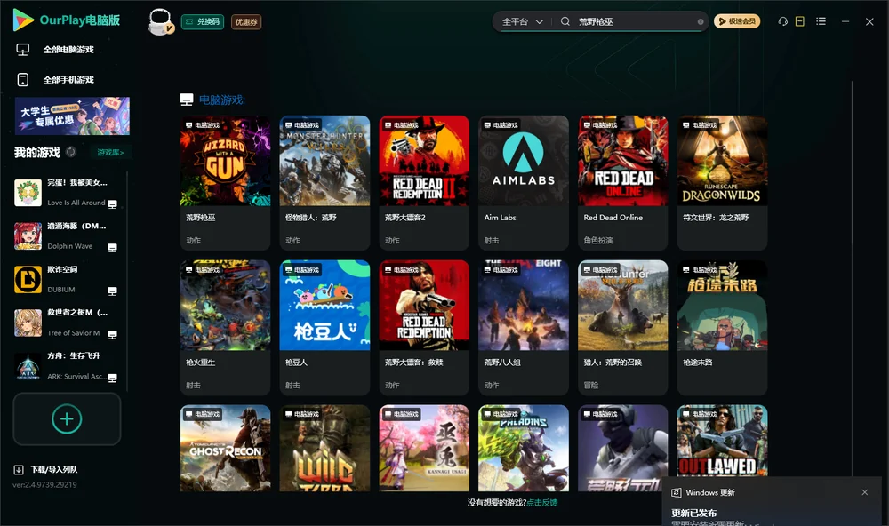Open the user avatar profile

pyautogui.click(x=160, y=21)
